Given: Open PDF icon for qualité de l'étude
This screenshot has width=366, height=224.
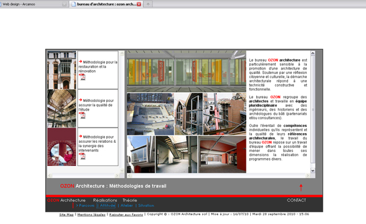Looking at the screenshot, I should point(82,115).
